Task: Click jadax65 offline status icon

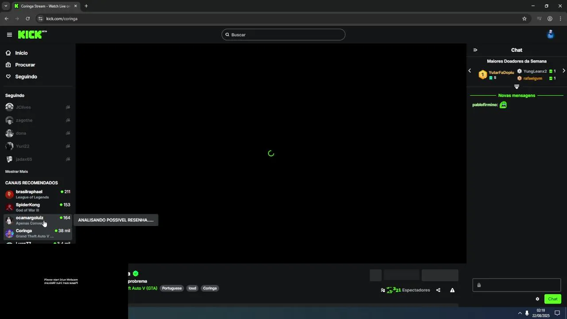Action: coord(68,159)
